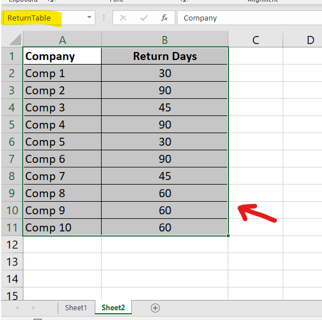Click empty cell A12
322x320 pixels.
coord(62,245)
